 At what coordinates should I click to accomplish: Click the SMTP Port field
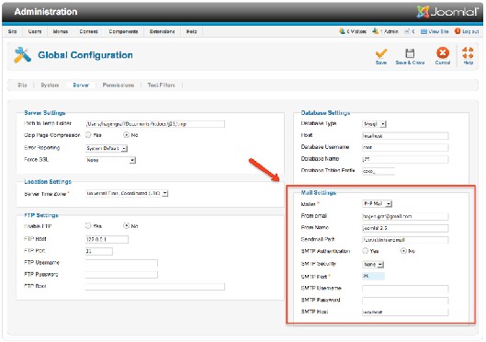tap(373, 277)
